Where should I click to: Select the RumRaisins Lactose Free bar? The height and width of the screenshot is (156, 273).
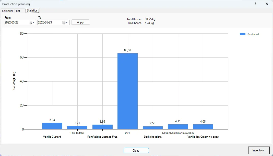tap(103, 127)
